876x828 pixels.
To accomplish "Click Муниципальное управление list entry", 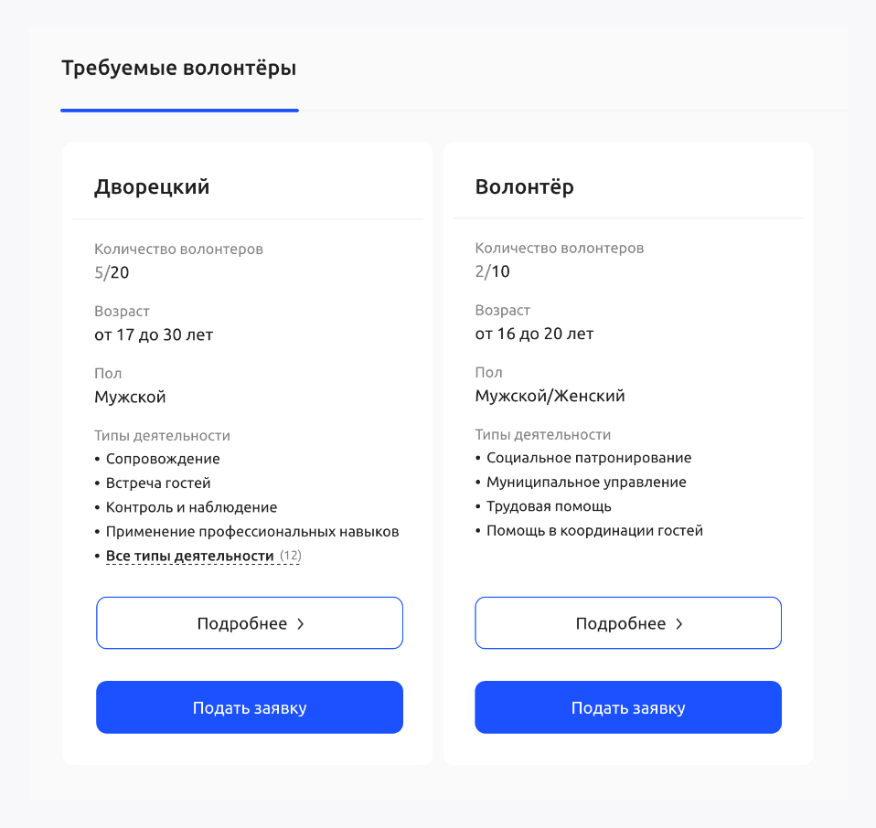I will [x=586, y=482].
